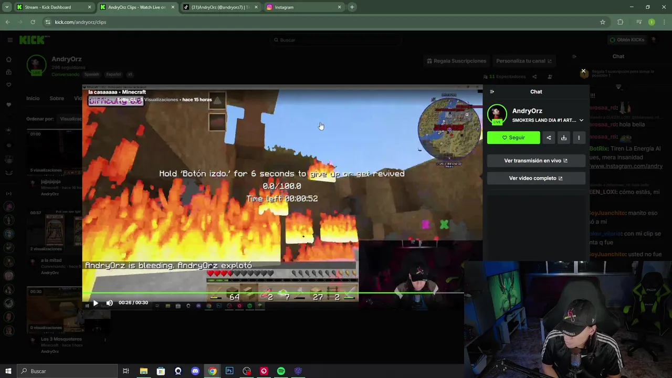Open the Windows Start menu

tap(8, 371)
